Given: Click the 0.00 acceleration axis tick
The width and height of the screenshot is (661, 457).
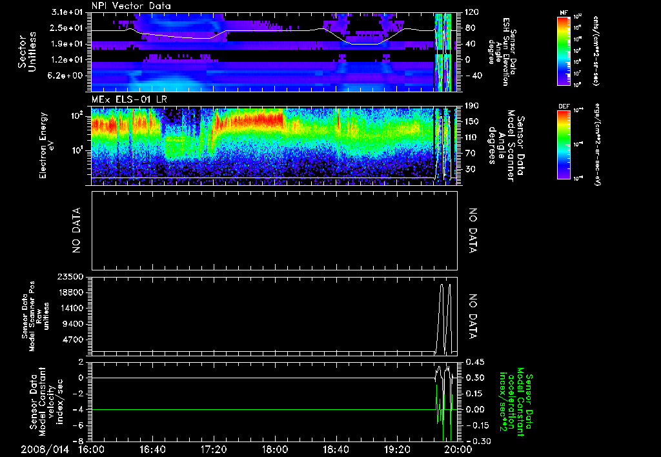Looking at the screenshot, I should (x=475, y=409).
